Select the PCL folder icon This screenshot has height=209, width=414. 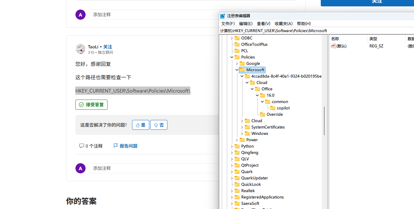click(x=237, y=51)
